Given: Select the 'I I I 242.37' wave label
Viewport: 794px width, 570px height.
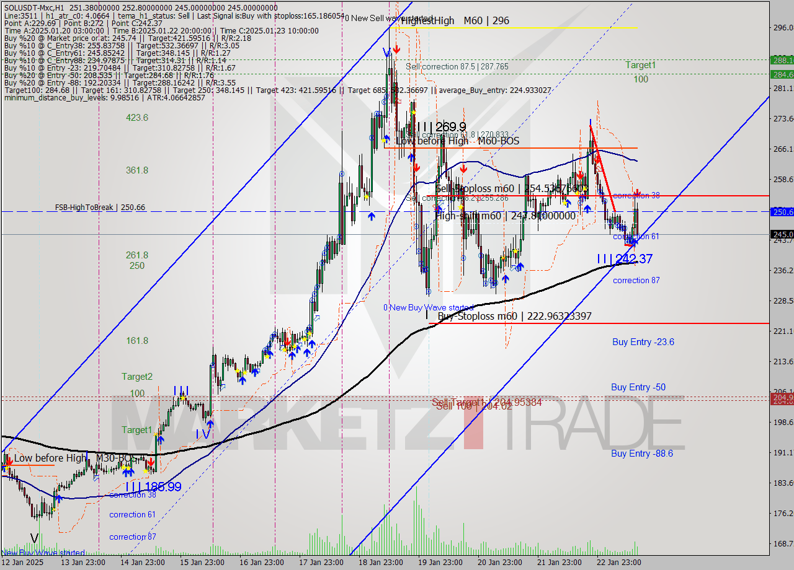Looking at the screenshot, I should pos(625,259).
